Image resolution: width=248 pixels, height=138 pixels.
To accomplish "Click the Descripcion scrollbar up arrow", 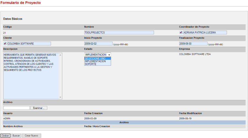I will (60, 54).
